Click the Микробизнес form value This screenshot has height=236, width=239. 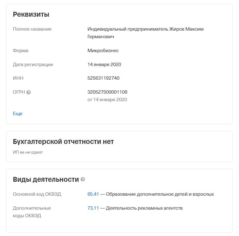(103, 51)
